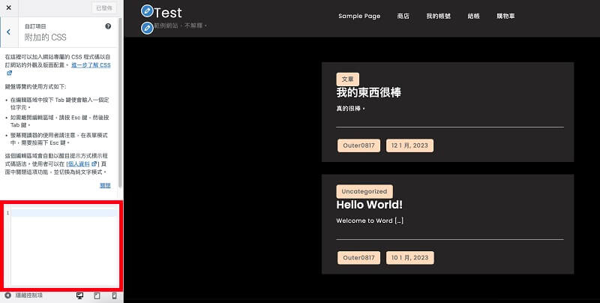Open the 購物車 cart menu item
The width and height of the screenshot is (600, 303).
pyautogui.click(x=505, y=16)
